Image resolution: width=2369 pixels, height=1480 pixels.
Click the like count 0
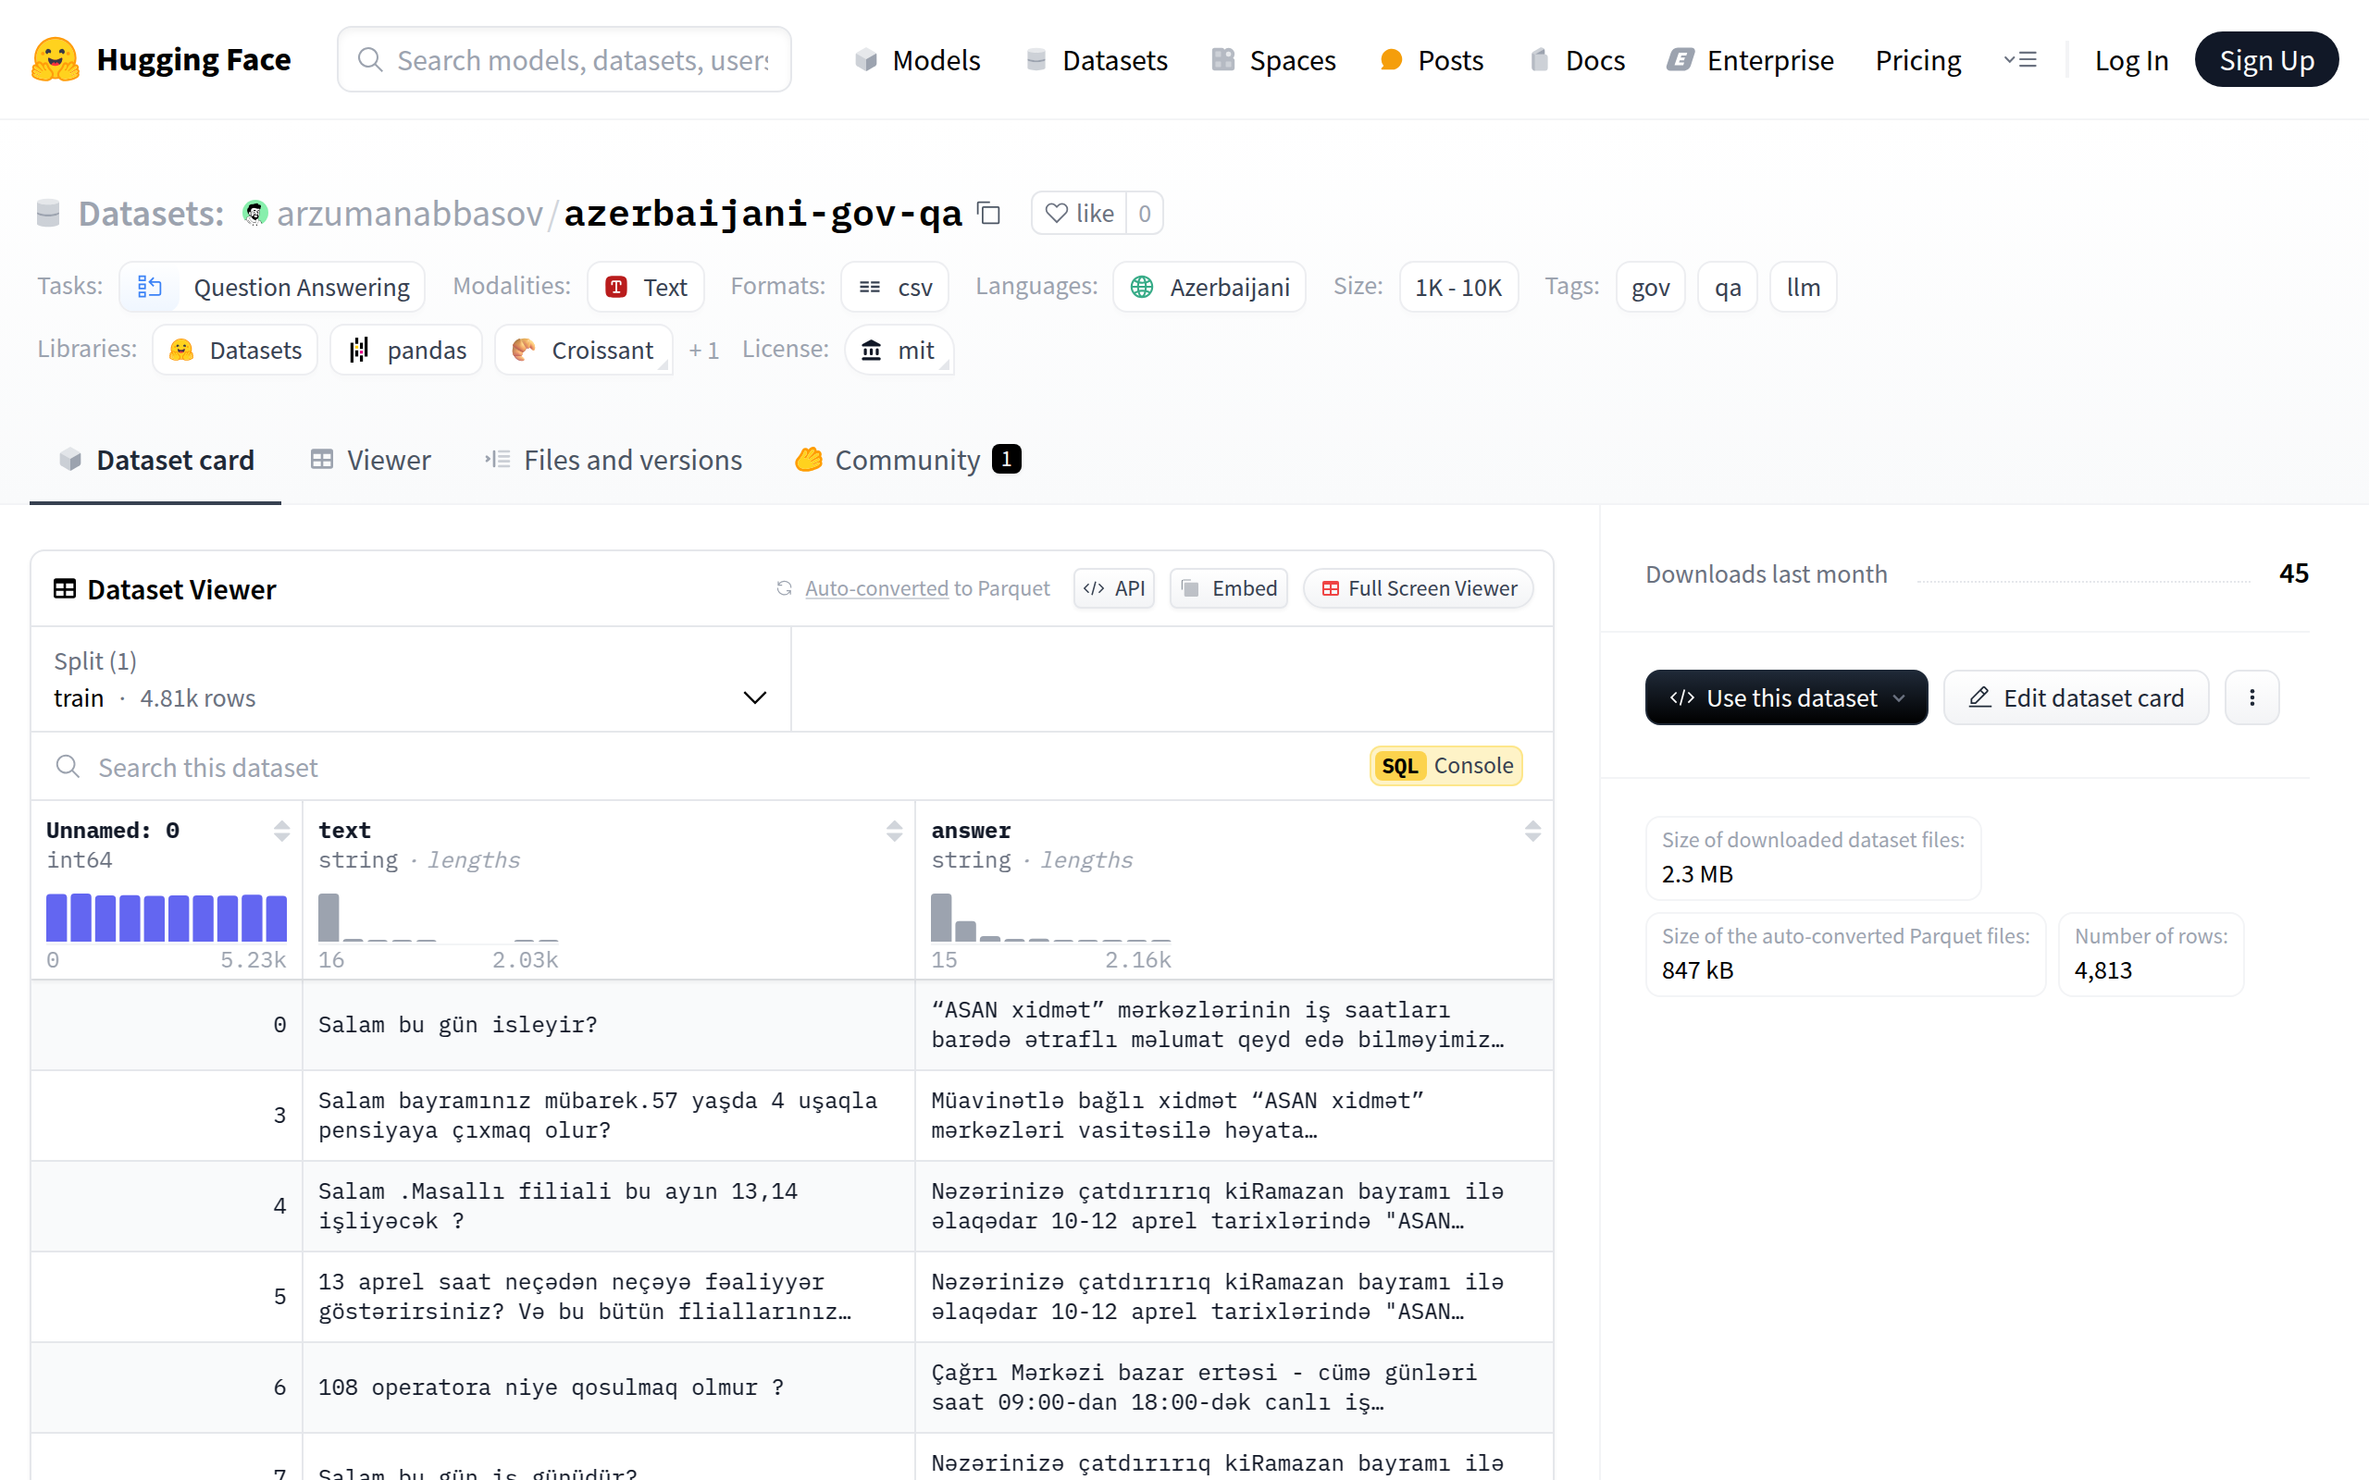[x=1145, y=213]
